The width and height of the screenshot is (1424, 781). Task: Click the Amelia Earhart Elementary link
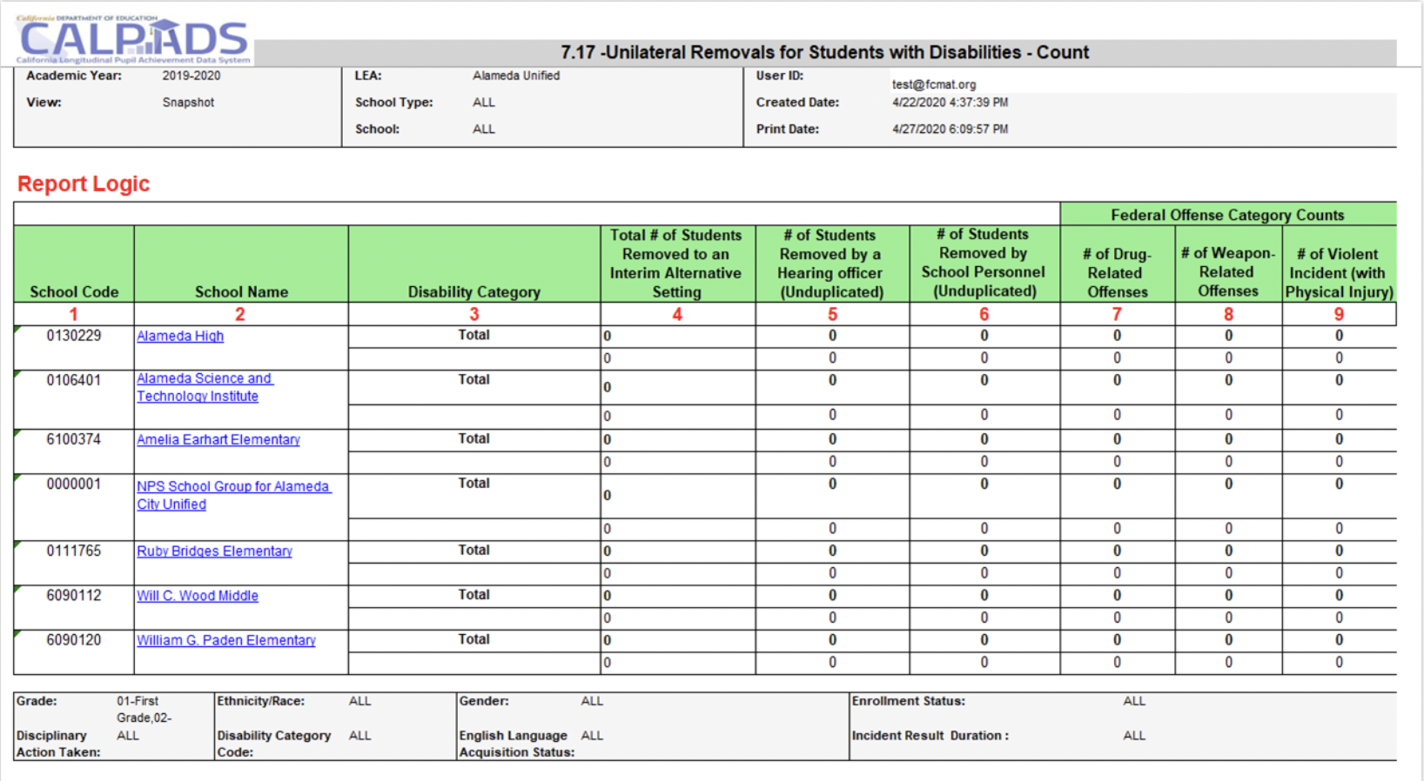click(218, 440)
